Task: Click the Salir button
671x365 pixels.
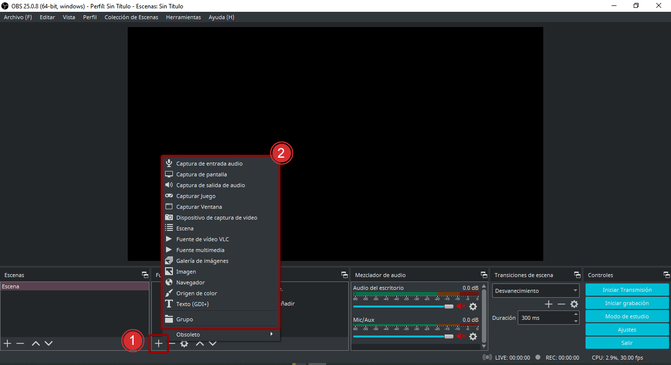Action: point(627,343)
